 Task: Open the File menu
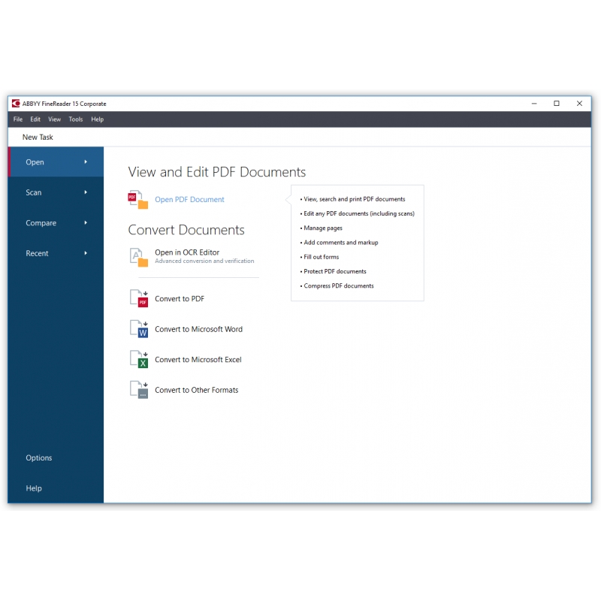tap(18, 119)
